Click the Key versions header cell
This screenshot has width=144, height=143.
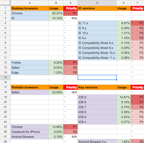point(97,87)
